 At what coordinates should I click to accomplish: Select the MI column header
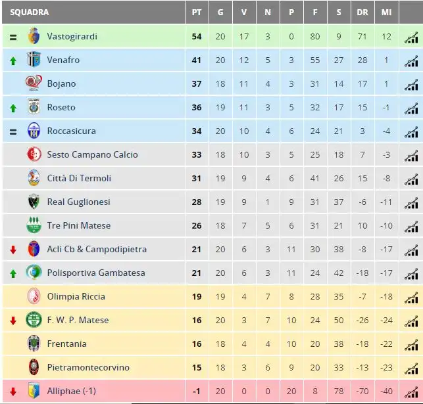point(386,12)
